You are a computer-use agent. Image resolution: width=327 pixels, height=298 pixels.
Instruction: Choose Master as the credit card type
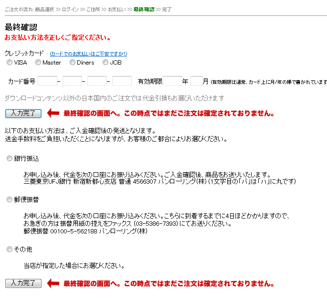tap(38, 62)
